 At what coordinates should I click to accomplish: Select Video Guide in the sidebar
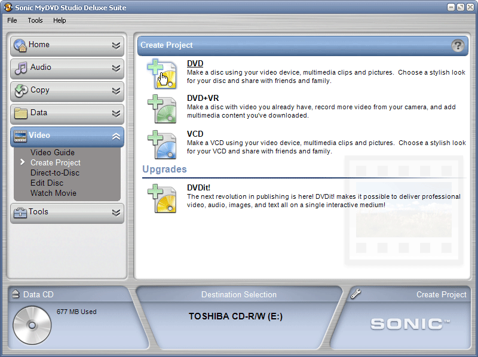(x=53, y=152)
